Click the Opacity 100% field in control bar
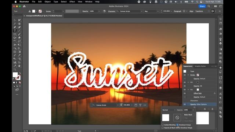Image resolution: width=235 pixels, height=132 pixels. tap(93, 11)
